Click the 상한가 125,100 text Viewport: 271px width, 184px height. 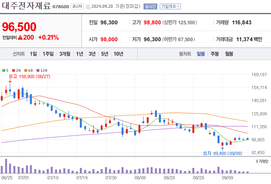pyautogui.click(x=180, y=22)
